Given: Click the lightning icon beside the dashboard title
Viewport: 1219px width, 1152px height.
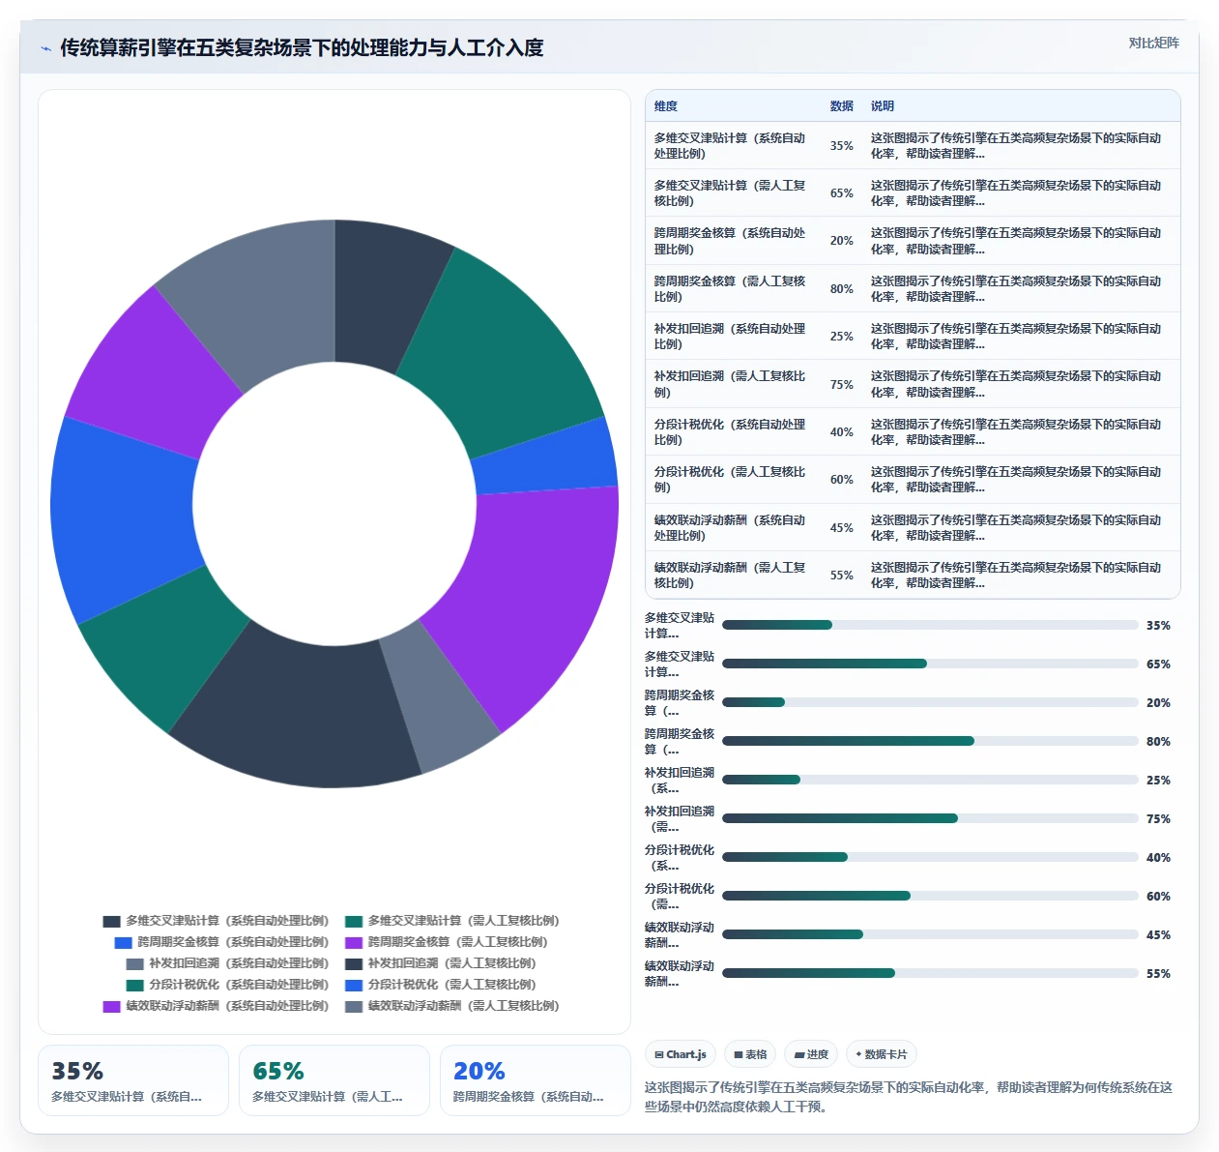Looking at the screenshot, I should pyautogui.click(x=45, y=48).
